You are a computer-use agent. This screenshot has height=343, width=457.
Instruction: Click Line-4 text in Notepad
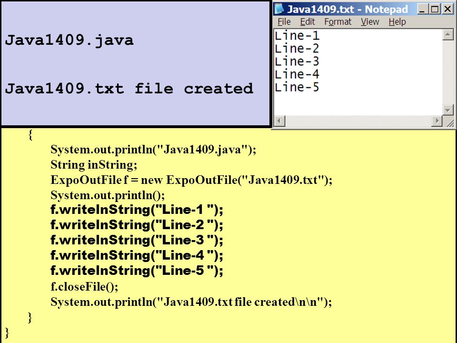click(x=297, y=74)
